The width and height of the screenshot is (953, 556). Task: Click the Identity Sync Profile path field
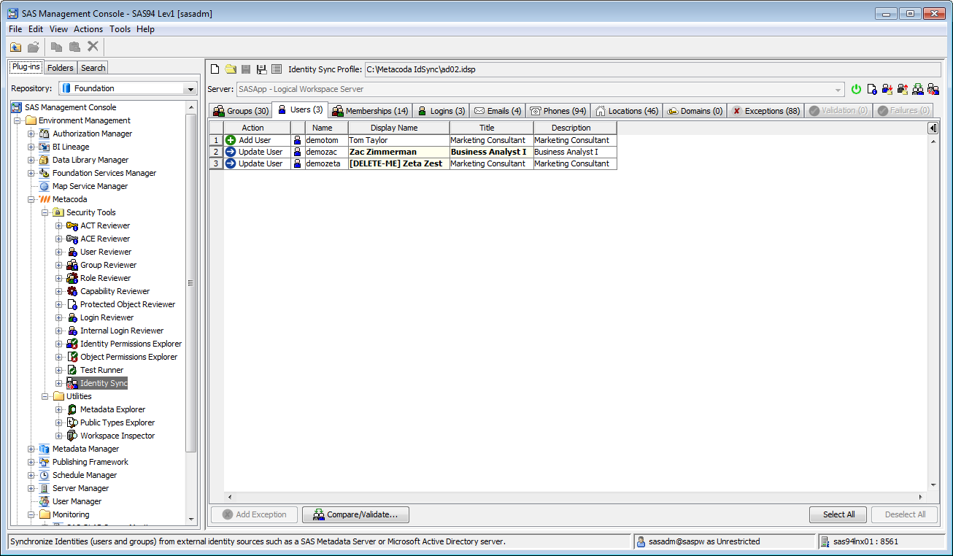(x=652, y=69)
